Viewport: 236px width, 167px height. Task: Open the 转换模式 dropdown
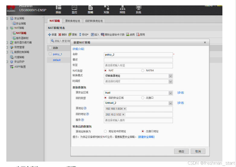(170, 76)
